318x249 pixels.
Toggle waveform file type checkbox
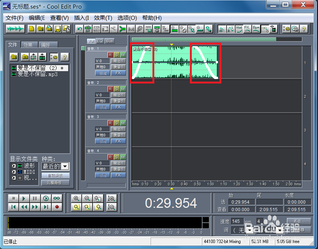click(14, 166)
